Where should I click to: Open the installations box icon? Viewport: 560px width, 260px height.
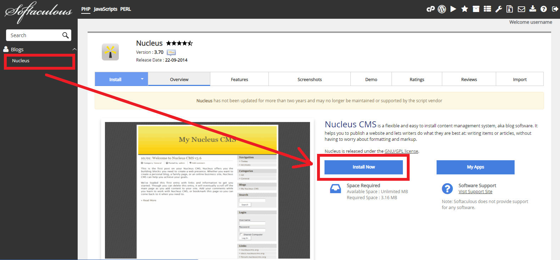(476, 9)
